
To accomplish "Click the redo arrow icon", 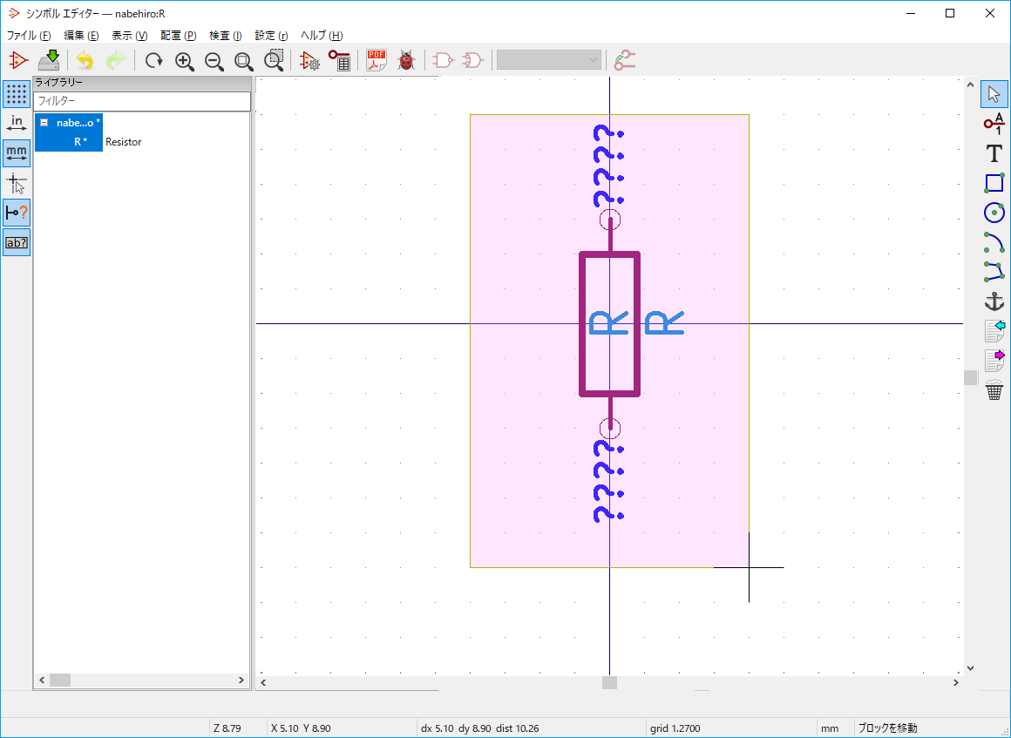I will coord(115,61).
